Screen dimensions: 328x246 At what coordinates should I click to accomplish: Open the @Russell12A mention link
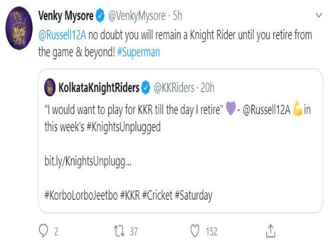pyautogui.click(x=62, y=35)
